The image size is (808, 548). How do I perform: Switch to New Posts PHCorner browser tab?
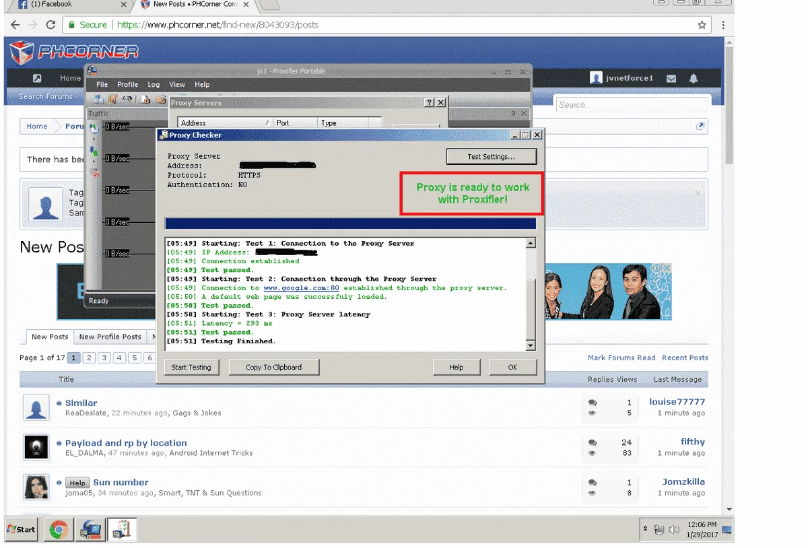click(195, 5)
